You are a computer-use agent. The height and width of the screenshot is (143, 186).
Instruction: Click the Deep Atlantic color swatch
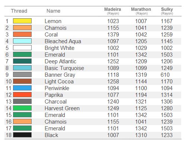(x=22, y=61)
